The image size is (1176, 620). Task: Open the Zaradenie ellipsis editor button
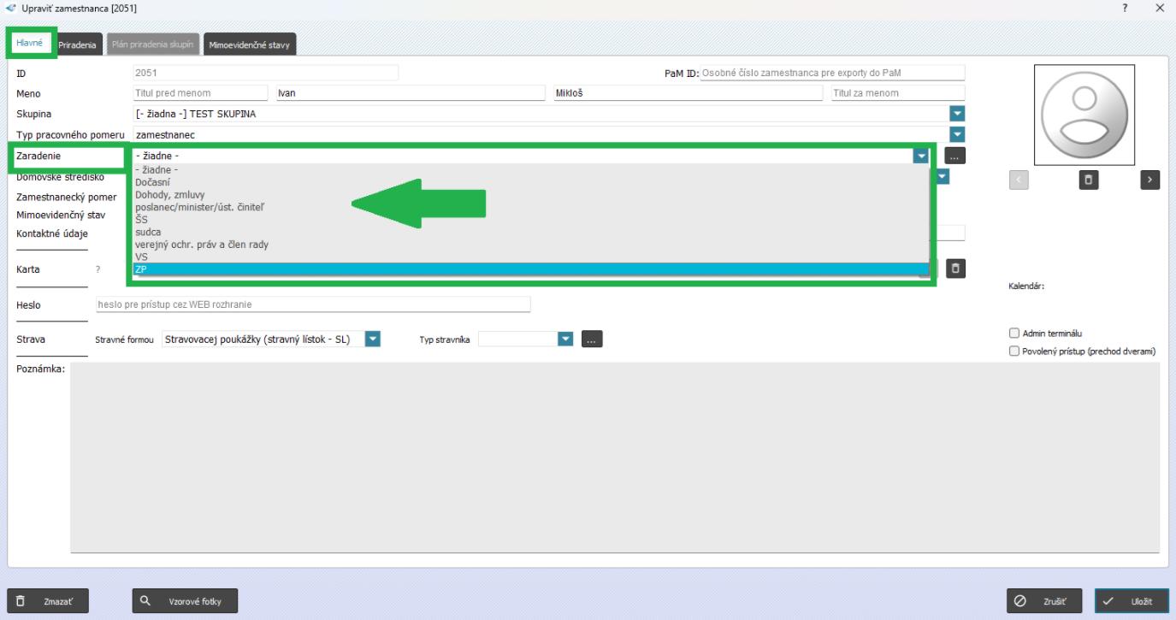pyautogui.click(x=954, y=156)
